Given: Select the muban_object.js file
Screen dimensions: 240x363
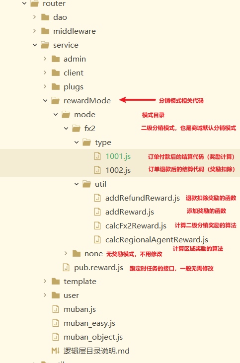Looking at the screenshot, I should click(x=93, y=337).
